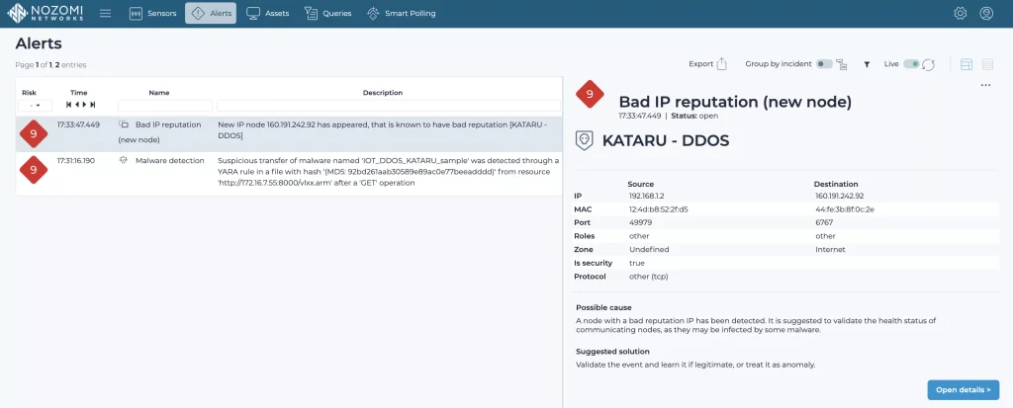
Task: Switch to the Alerts tab
Action: (211, 13)
